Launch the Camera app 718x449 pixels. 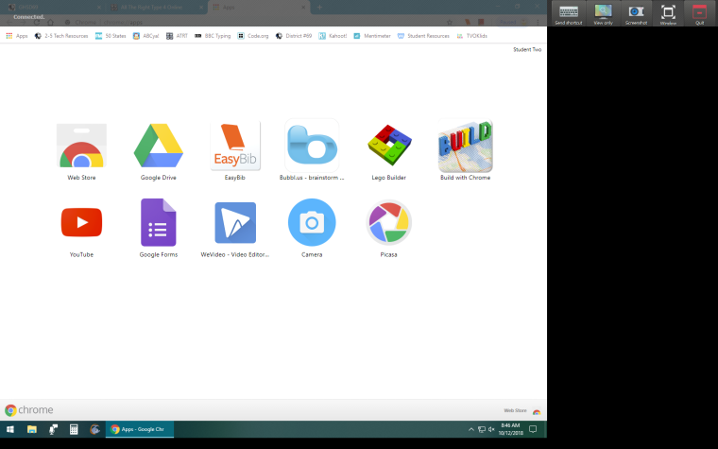pos(312,222)
